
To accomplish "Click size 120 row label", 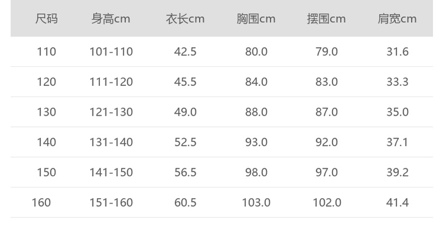I will (x=47, y=82).
